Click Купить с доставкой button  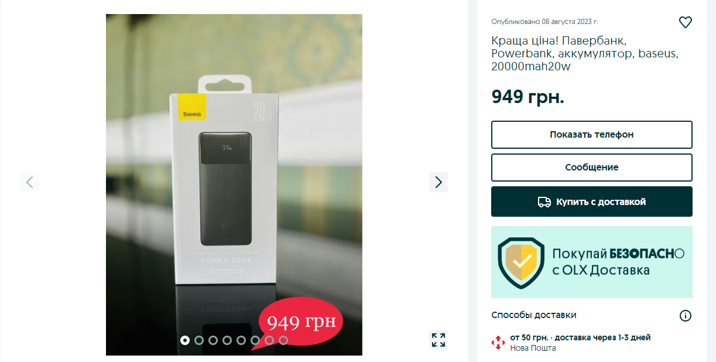592,202
